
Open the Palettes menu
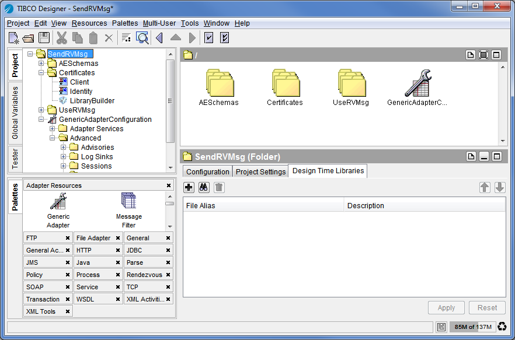pos(124,23)
